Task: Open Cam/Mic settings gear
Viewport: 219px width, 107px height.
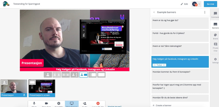Action: [59, 104]
